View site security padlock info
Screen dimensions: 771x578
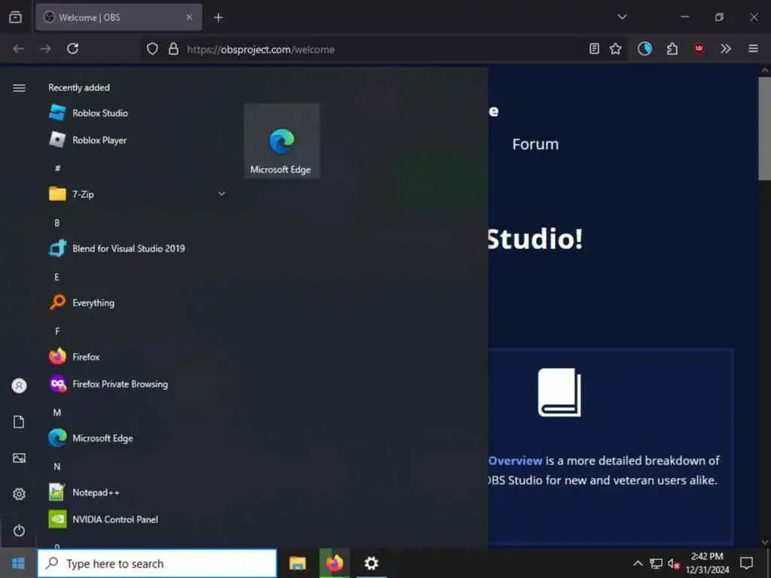point(174,49)
